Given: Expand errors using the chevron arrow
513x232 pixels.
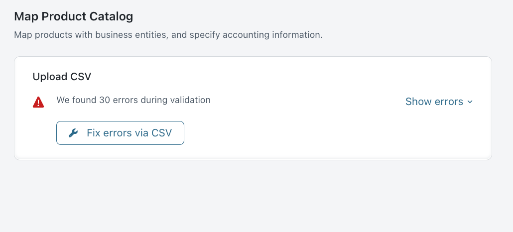Looking at the screenshot, I should click(x=469, y=102).
